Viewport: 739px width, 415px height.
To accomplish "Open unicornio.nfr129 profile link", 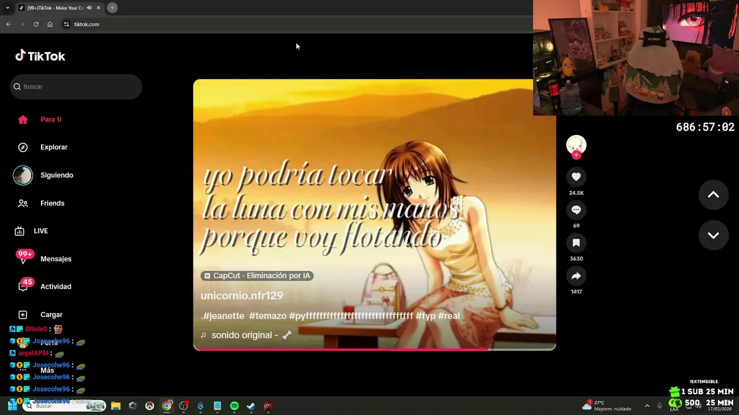I will tap(242, 296).
